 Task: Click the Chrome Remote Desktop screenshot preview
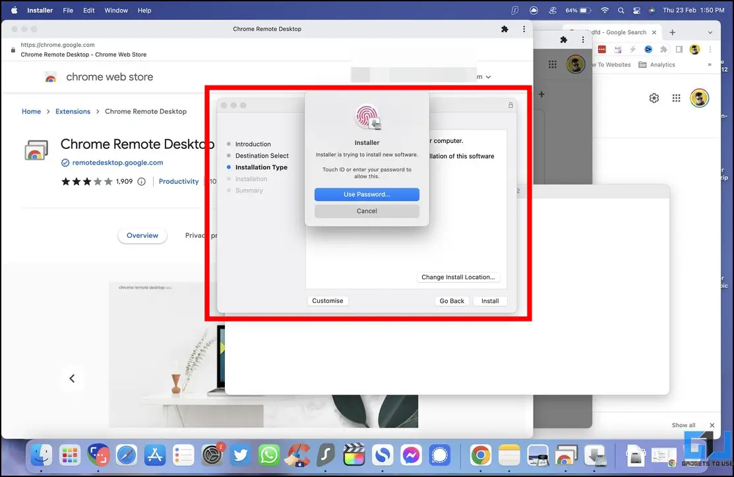click(264, 354)
